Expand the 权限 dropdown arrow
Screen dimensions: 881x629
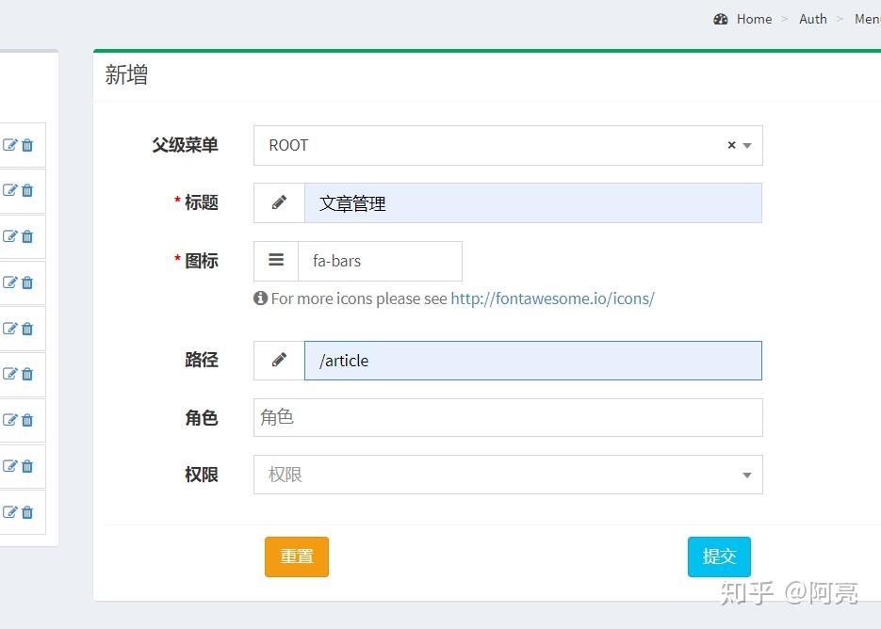click(746, 476)
